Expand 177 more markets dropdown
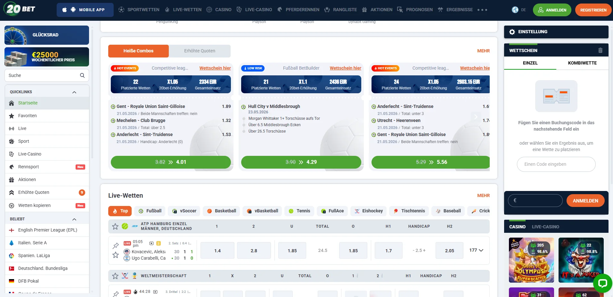 tap(476, 250)
